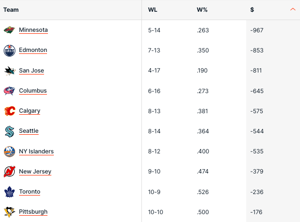Click the Toronto Maple Leafs logo
The width and height of the screenshot is (300, 222).
pyautogui.click(x=9, y=192)
